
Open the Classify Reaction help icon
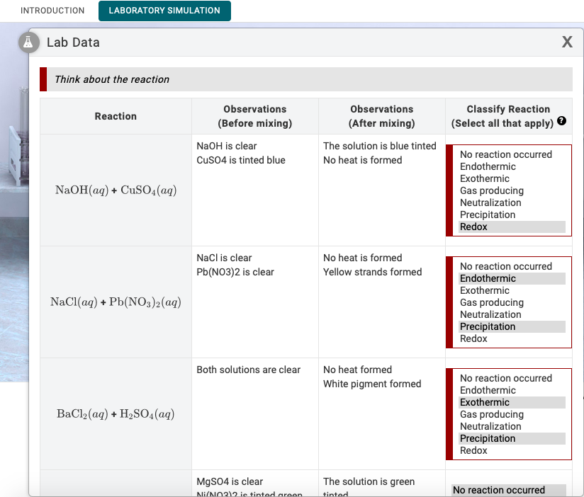[x=561, y=120]
